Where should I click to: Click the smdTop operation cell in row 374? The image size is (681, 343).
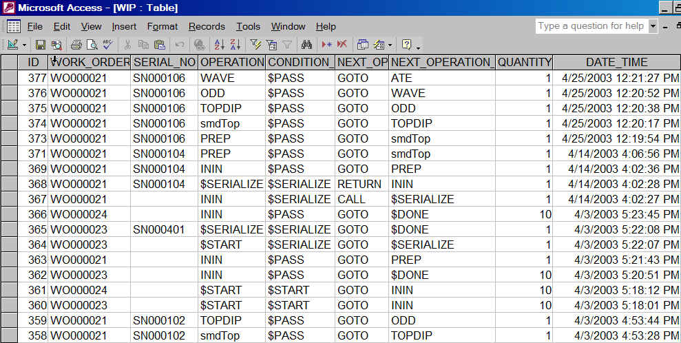(x=232, y=124)
